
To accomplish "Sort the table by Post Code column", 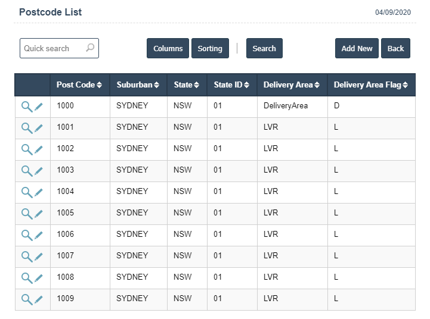I will 79,85.
